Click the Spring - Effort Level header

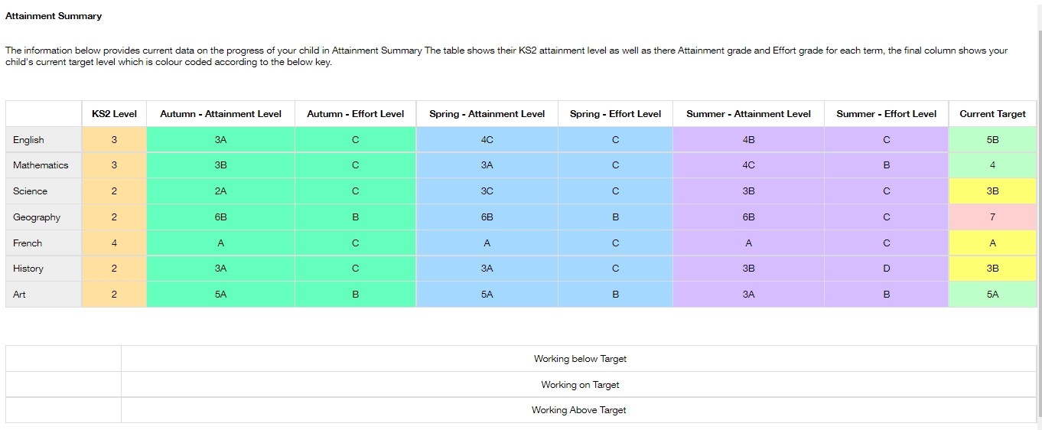(x=615, y=114)
